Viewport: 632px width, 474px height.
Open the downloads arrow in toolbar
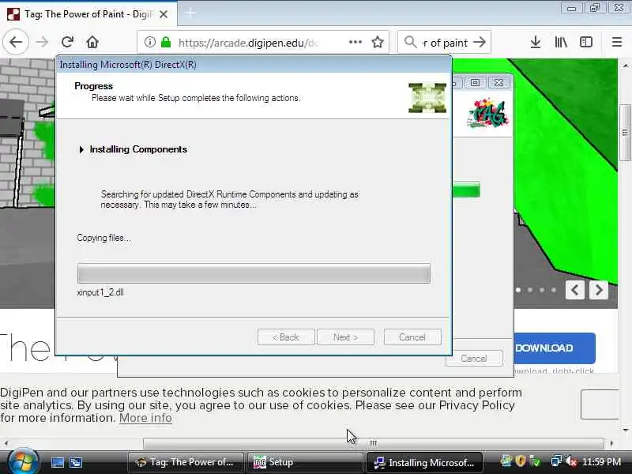pyautogui.click(x=536, y=42)
